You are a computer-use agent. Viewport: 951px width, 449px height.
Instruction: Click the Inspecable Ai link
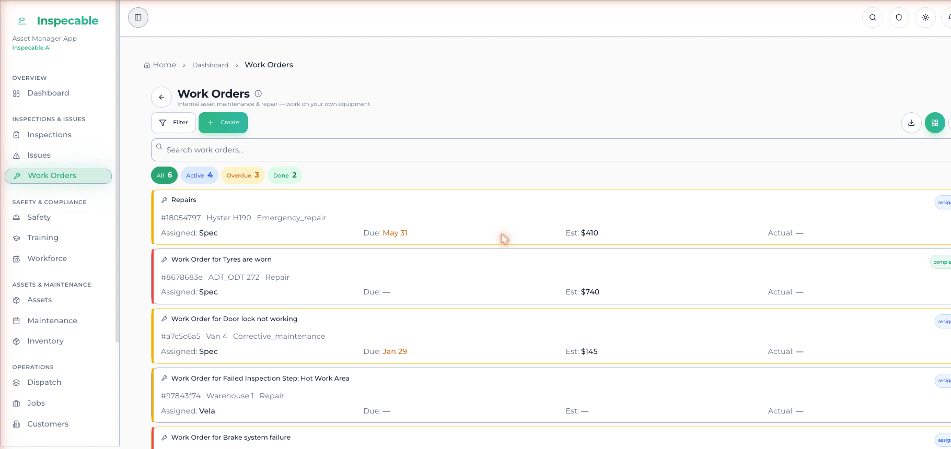(31, 48)
